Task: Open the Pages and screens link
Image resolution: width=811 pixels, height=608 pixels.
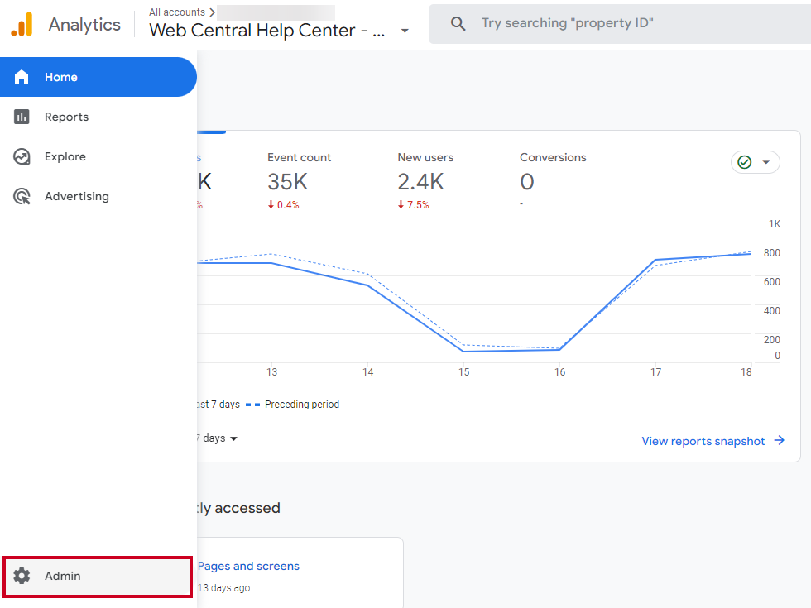Action: (x=248, y=566)
